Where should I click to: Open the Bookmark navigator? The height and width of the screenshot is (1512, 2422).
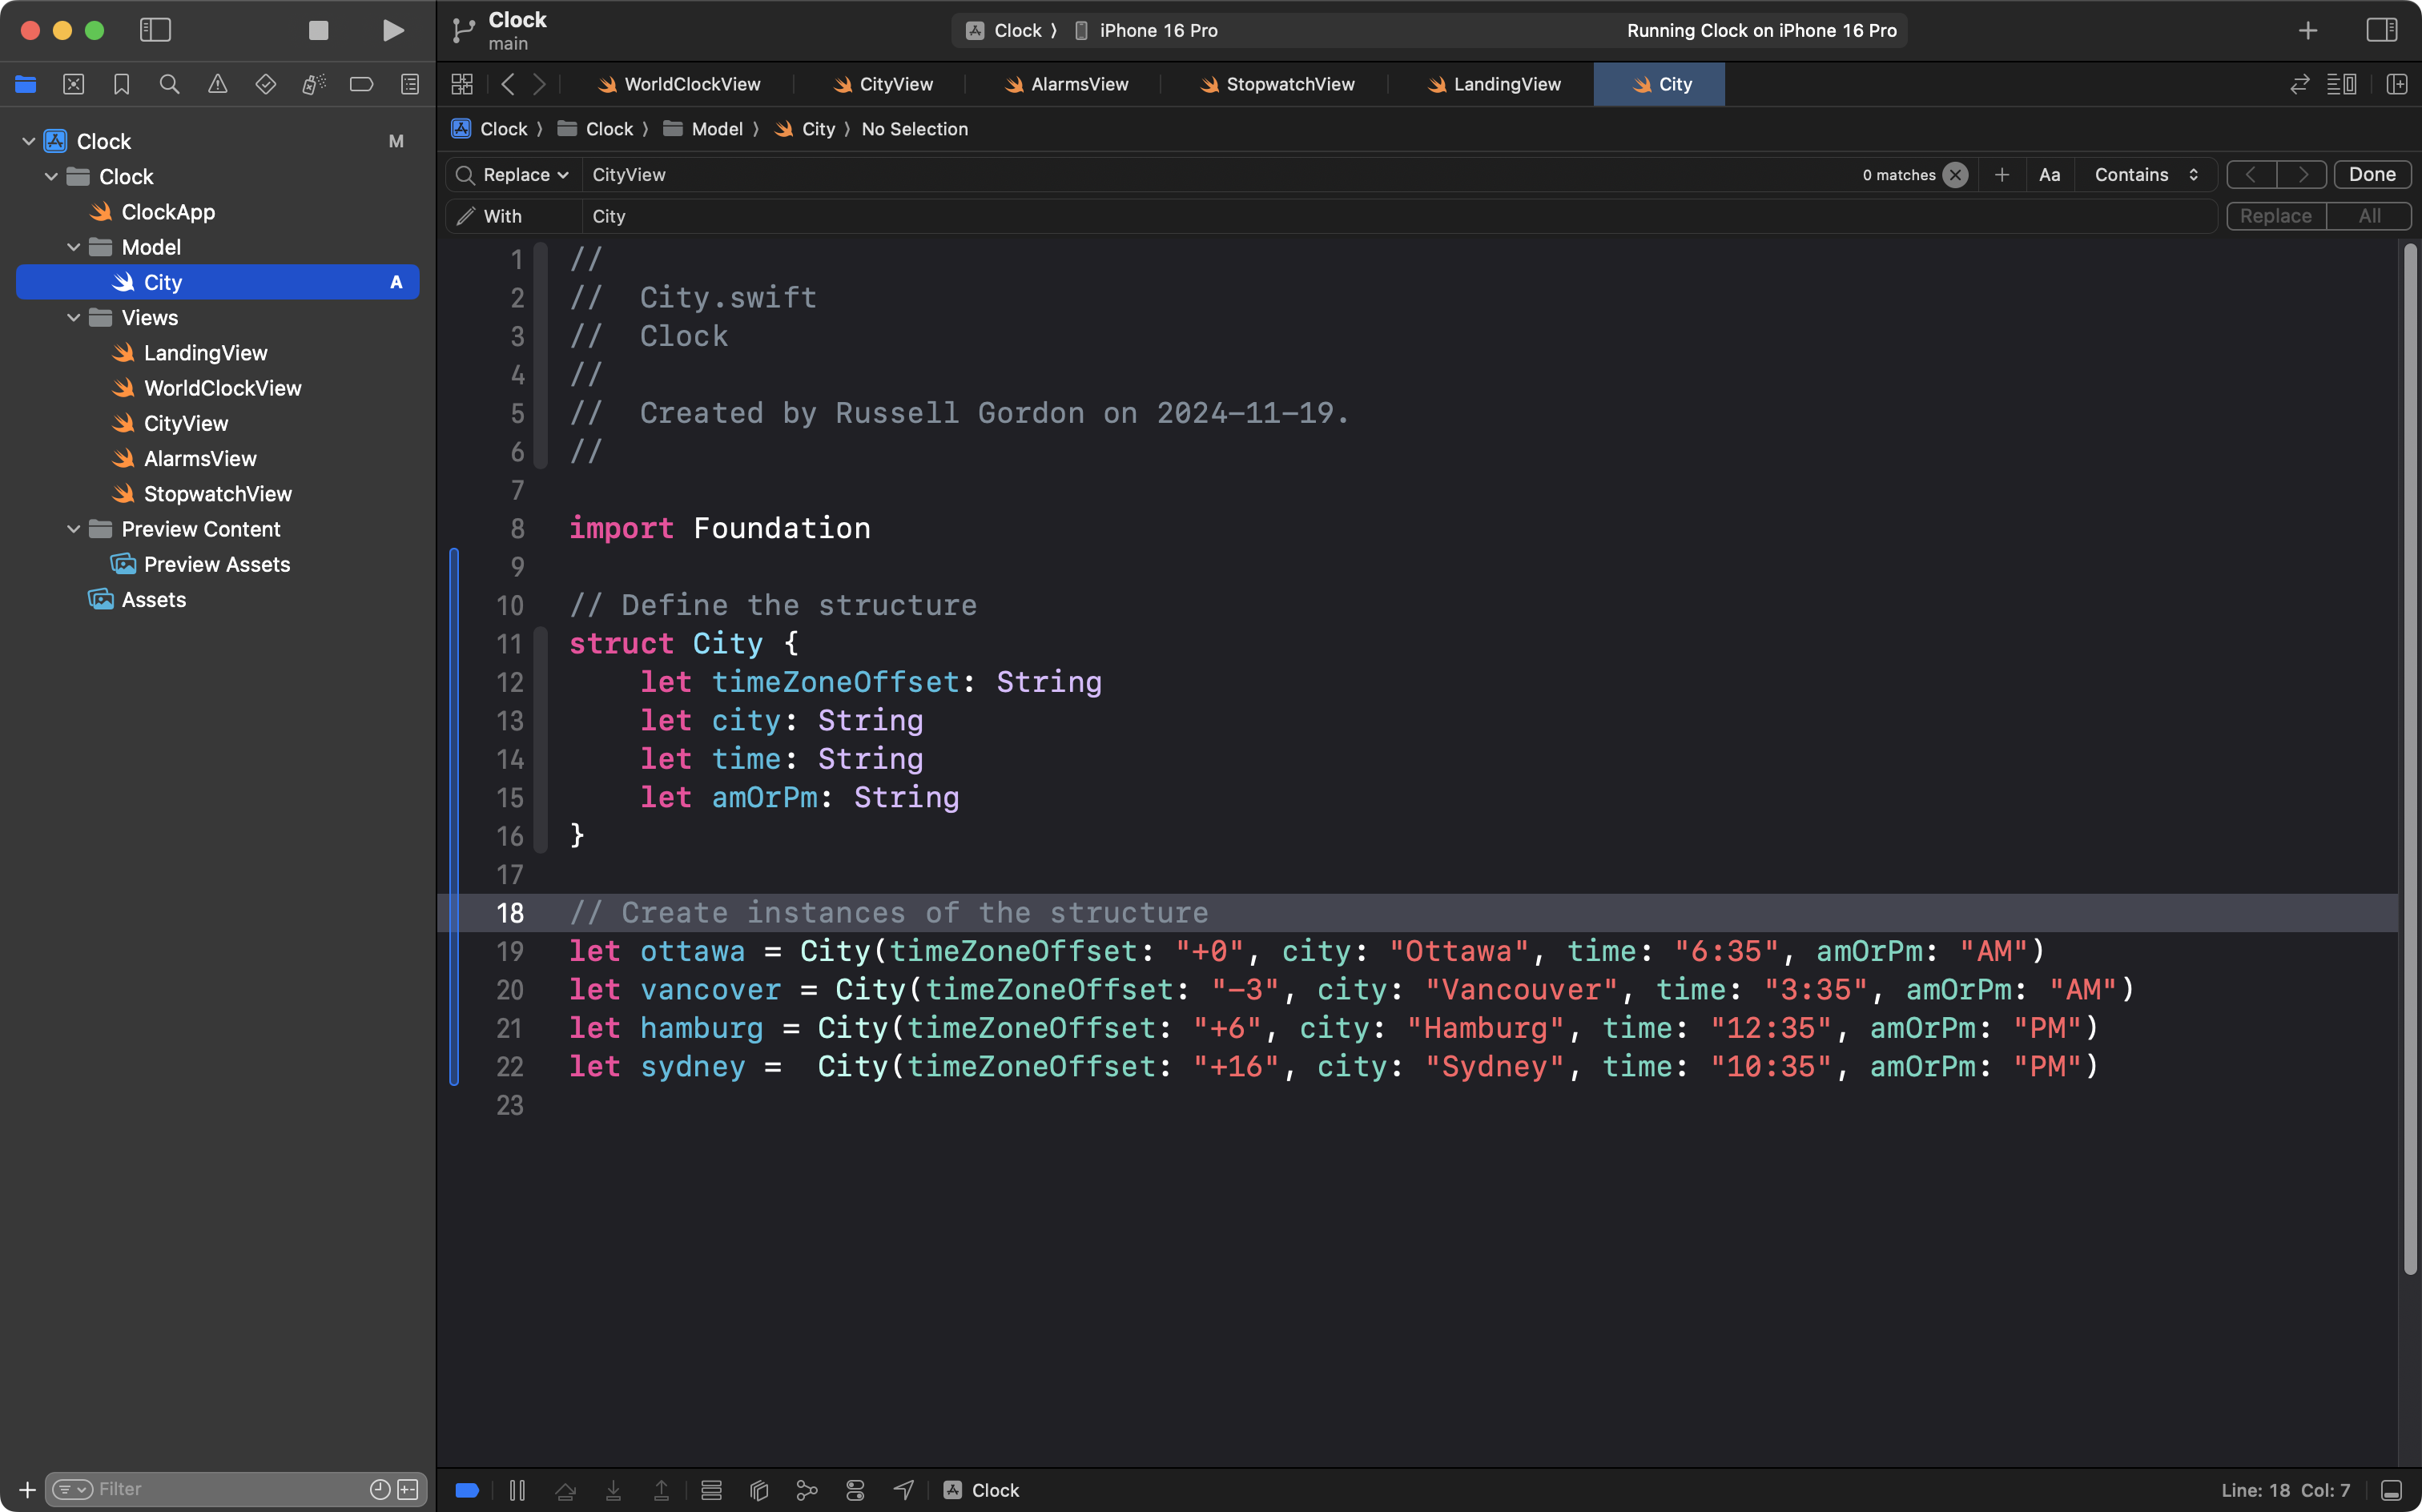[x=121, y=84]
